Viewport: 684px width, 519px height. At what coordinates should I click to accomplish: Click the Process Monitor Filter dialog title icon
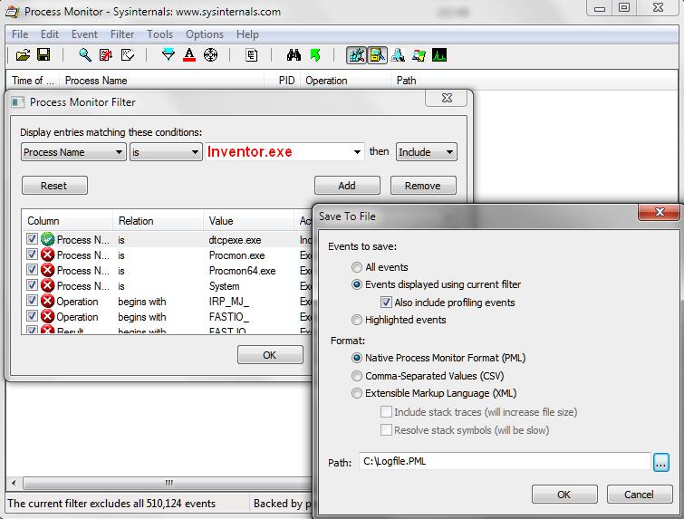(x=18, y=102)
